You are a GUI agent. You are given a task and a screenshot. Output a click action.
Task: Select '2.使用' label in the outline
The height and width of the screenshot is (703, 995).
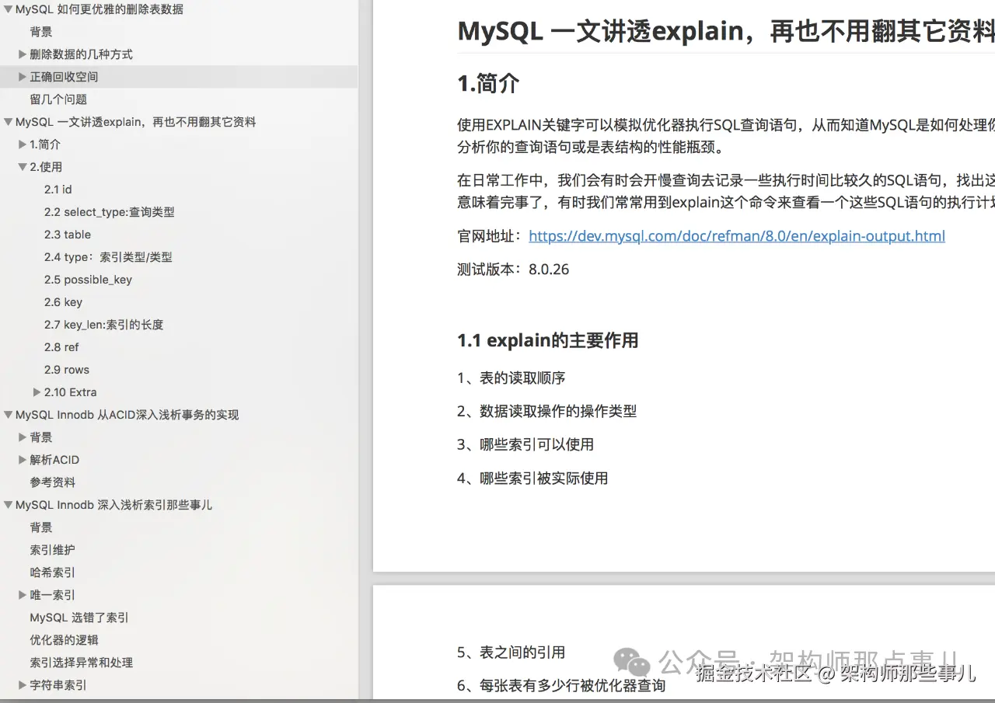click(46, 167)
